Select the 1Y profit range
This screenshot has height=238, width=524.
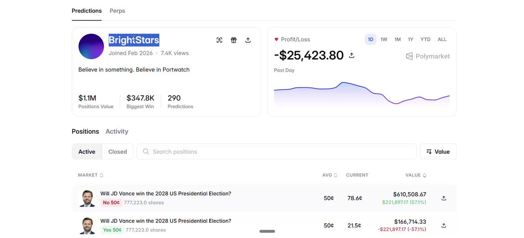pos(410,39)
